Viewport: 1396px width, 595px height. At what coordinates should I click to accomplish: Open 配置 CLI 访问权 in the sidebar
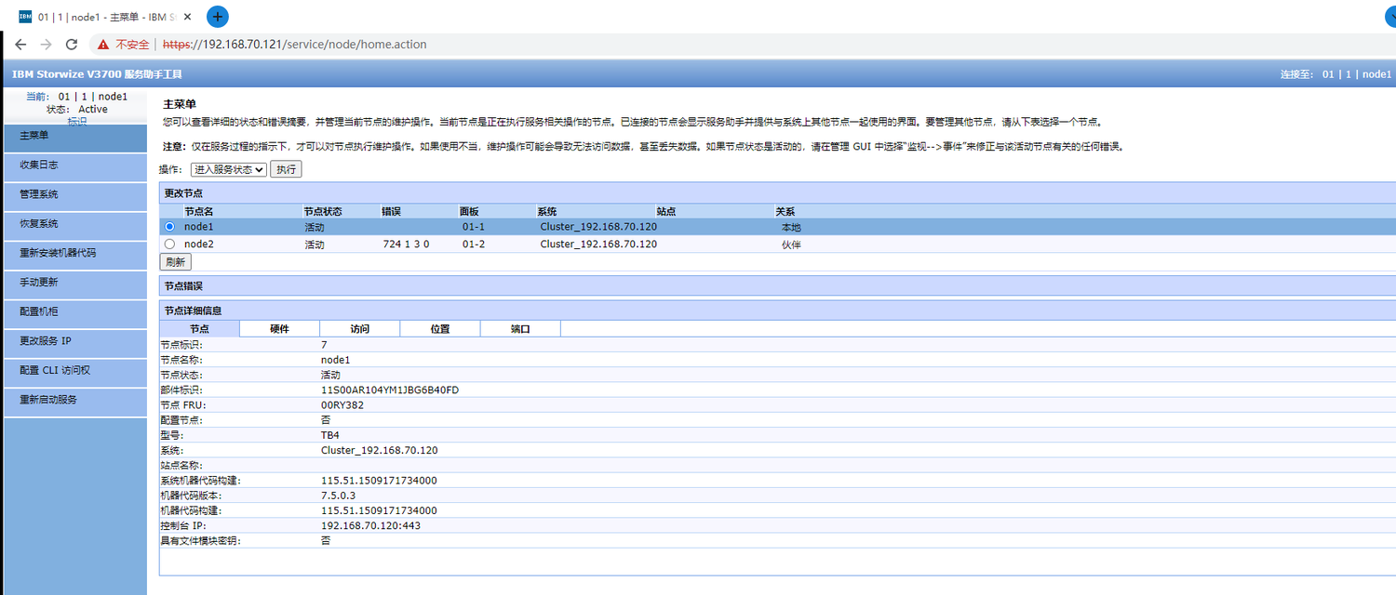74,371
